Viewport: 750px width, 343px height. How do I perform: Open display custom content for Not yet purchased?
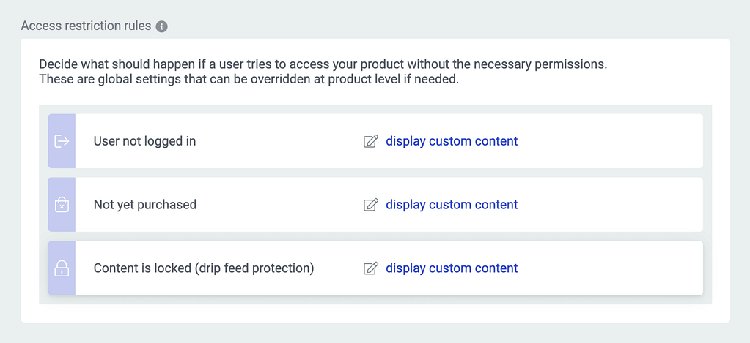pyautogui.click(x=452, y=205)
